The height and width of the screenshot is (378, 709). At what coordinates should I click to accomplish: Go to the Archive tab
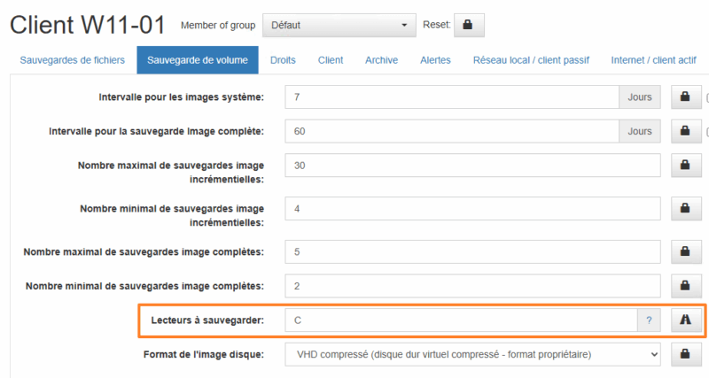pos(381,60)
